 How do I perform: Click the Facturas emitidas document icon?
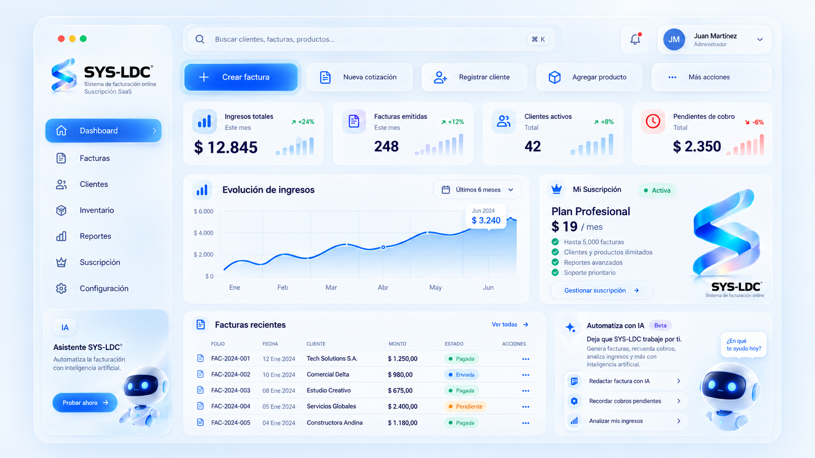point(354,121)
